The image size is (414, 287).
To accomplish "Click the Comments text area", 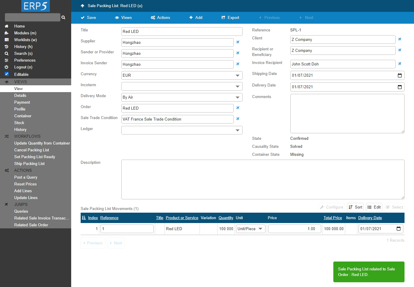I will pyautogui.click(x=347, y=113).
